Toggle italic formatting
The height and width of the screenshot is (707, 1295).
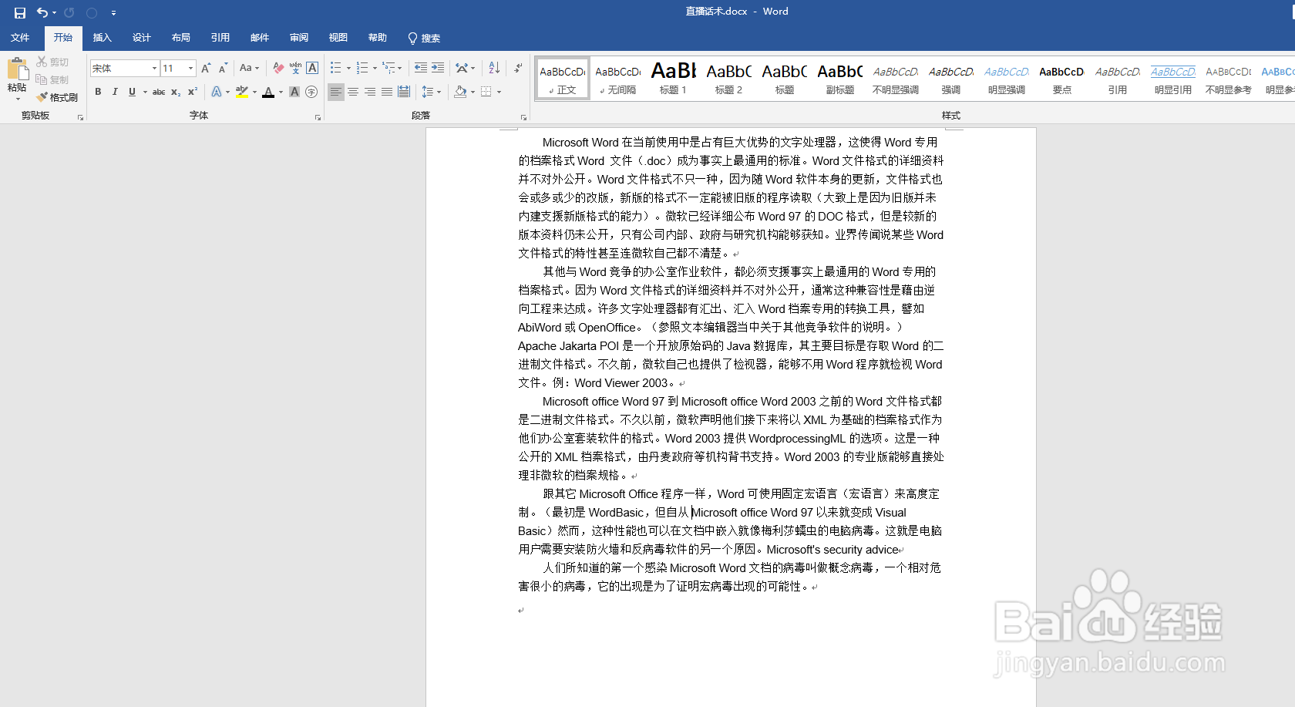click(x=115, y=92)
